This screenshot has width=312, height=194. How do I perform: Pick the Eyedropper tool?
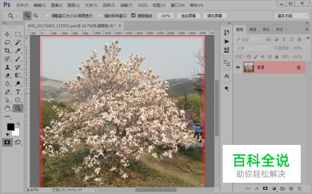(x=18, y=50)
